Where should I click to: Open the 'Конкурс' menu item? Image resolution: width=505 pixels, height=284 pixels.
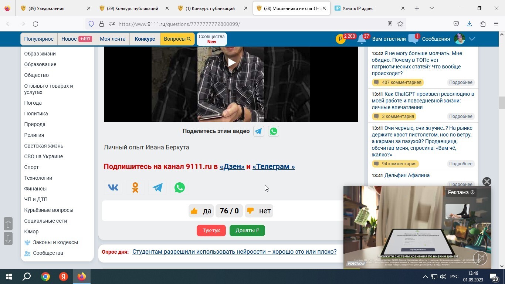[145, 39]
